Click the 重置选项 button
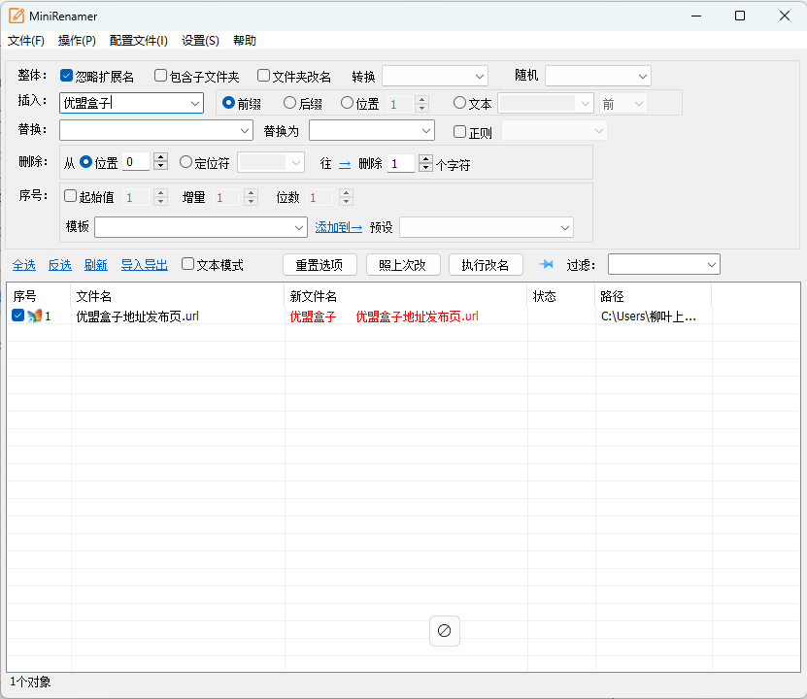807x699 pixels. click(319, 265)
